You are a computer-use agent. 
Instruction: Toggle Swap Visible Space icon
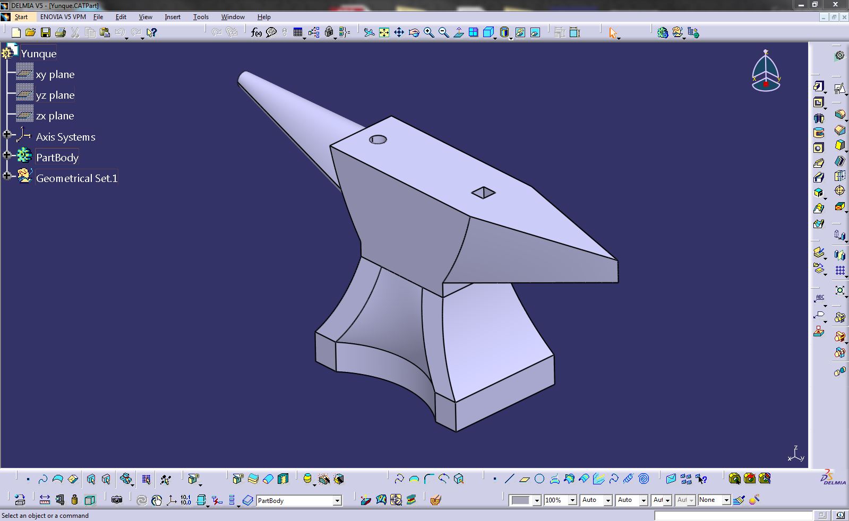(x=535, y=32)
